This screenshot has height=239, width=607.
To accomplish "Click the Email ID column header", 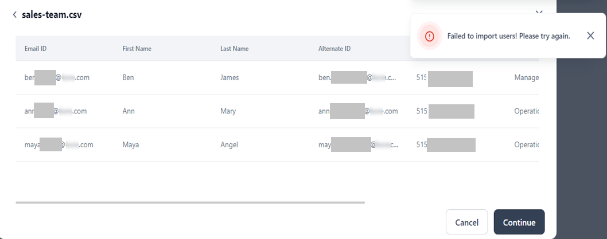I will (35, 49).
